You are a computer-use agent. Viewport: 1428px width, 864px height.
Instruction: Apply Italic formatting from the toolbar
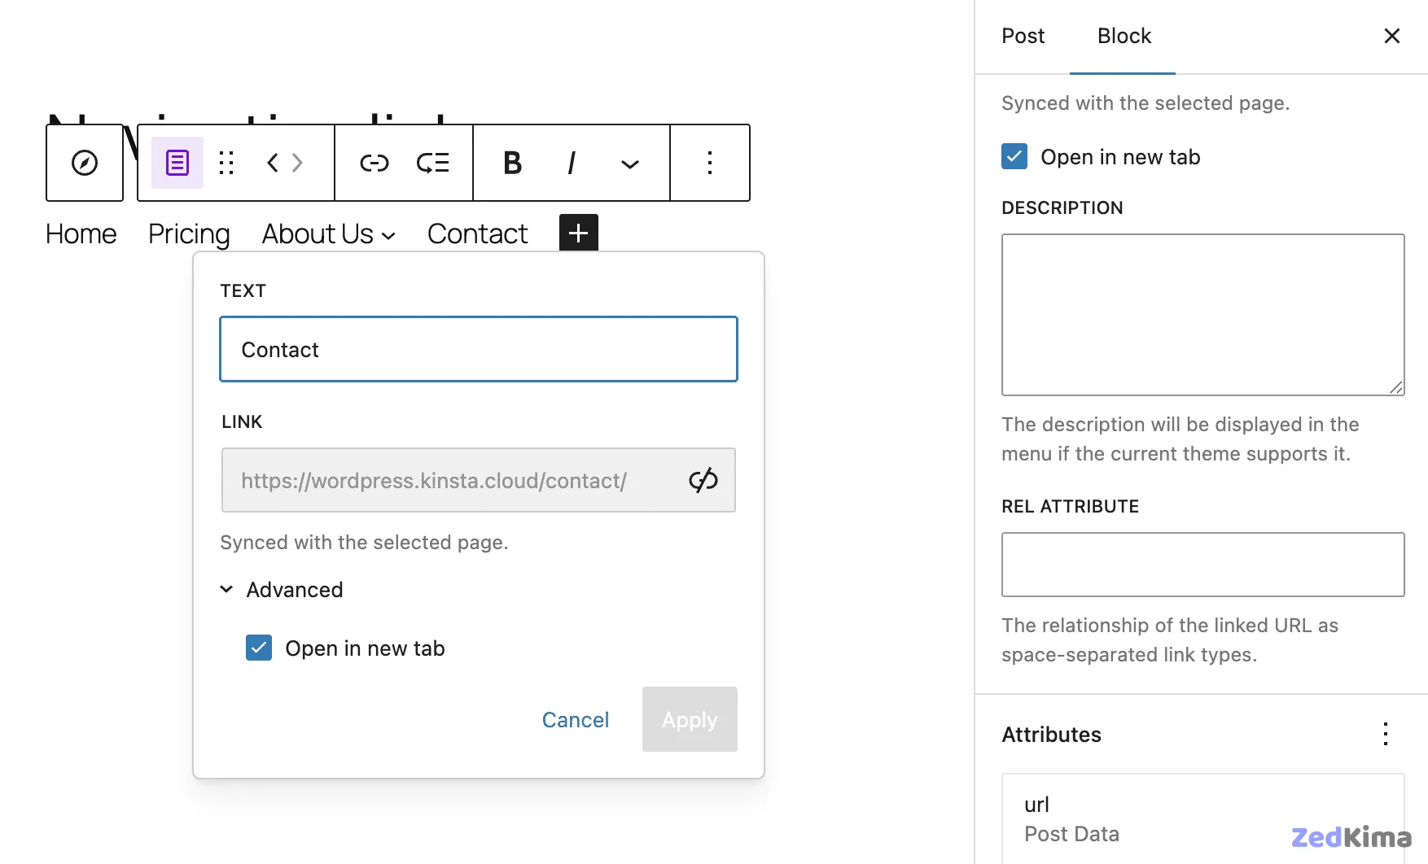click(571, 164)
